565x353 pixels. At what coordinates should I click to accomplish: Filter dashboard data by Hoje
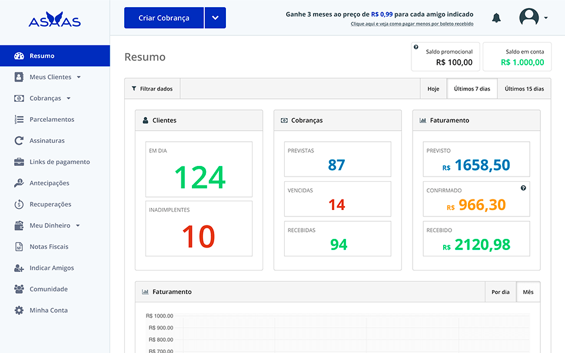pyautogui.click(x=433, y=88)
